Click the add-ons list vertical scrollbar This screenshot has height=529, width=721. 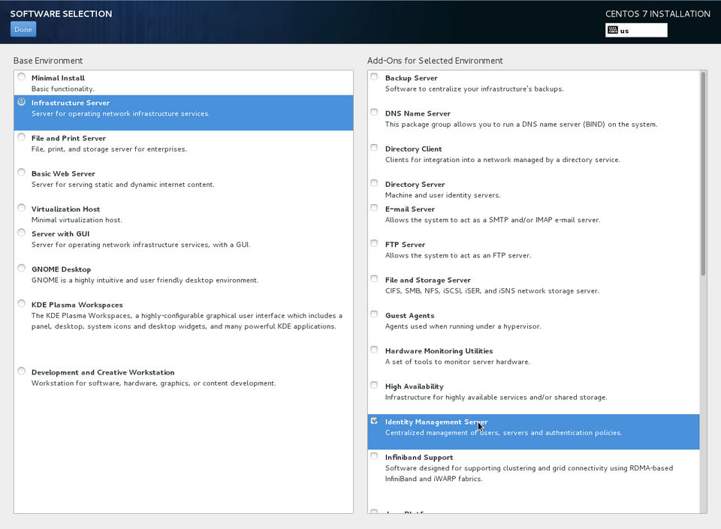[x=703, y=174]
